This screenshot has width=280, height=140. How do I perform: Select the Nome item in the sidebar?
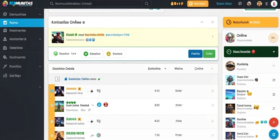22,23
